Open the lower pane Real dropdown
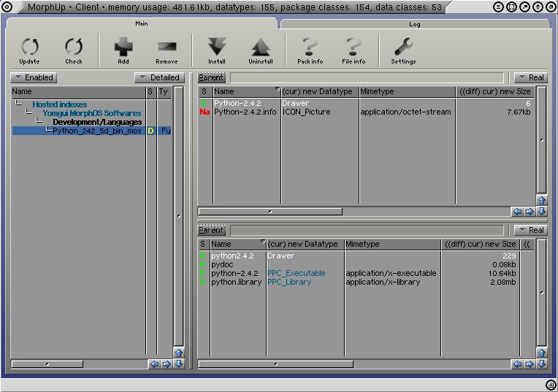This screenshot has width=558, height=392. [531, 230]
